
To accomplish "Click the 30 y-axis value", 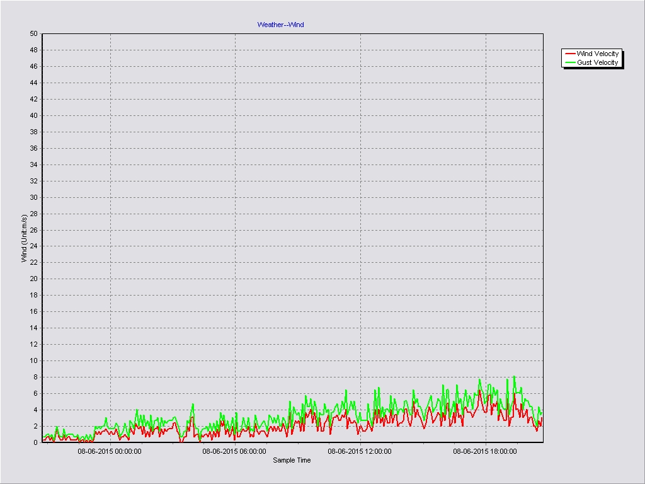I will tap(33, 197).
